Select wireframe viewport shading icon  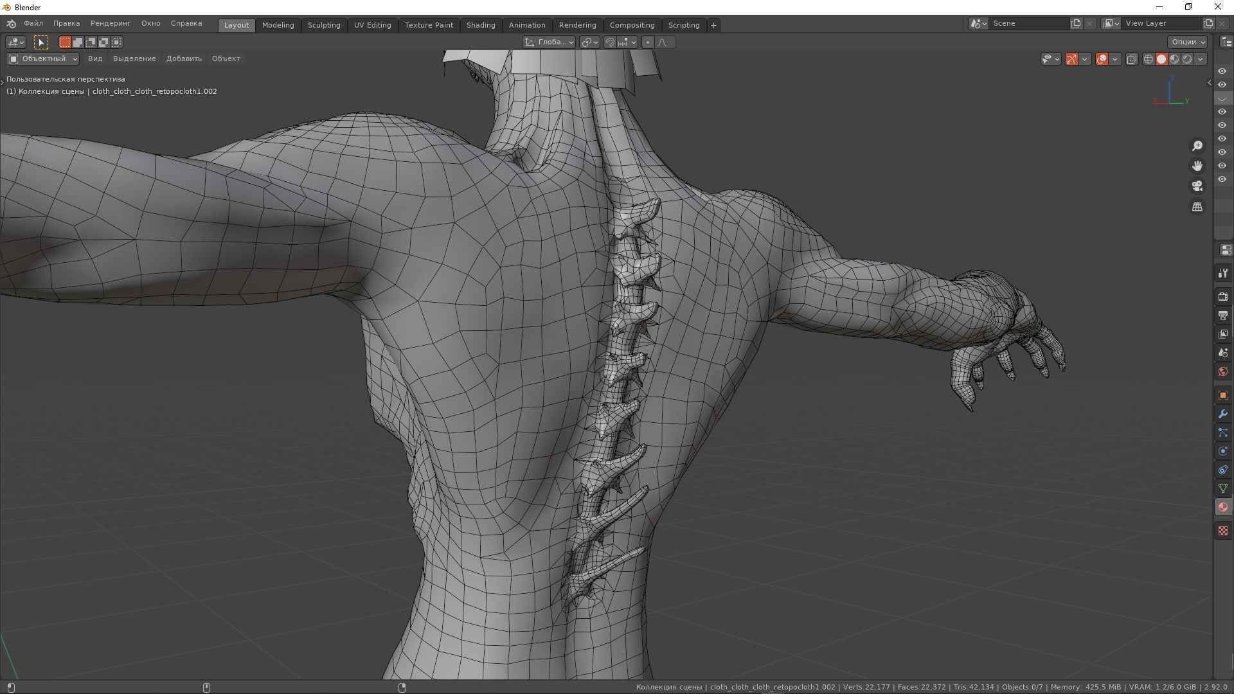(1148, 59)
